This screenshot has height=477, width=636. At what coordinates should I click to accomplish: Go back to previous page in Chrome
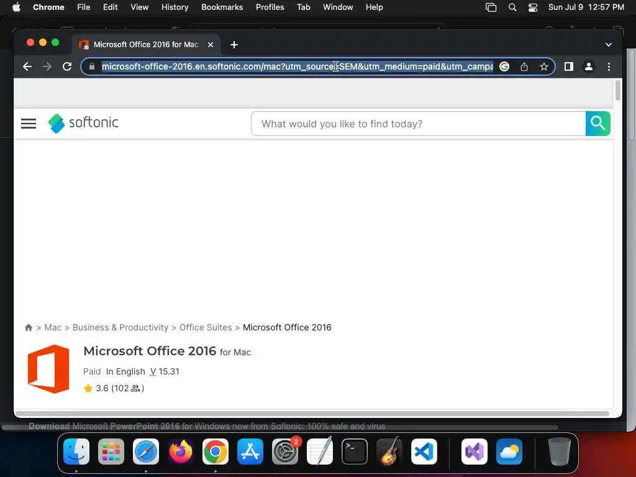tap(27, 66)
